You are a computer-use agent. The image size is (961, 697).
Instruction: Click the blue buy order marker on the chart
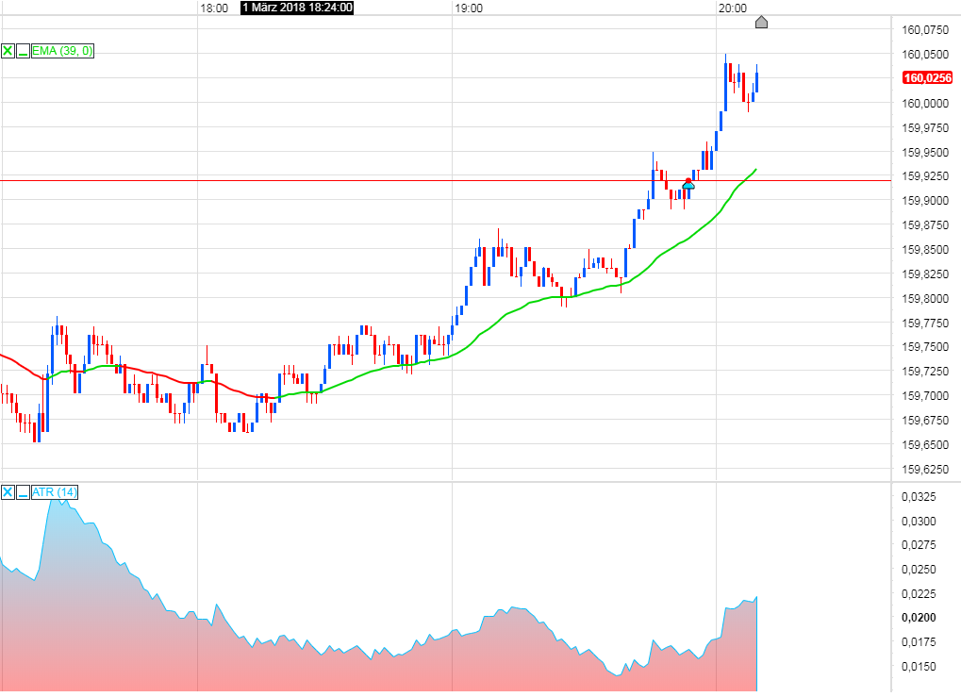click(688, 187)
